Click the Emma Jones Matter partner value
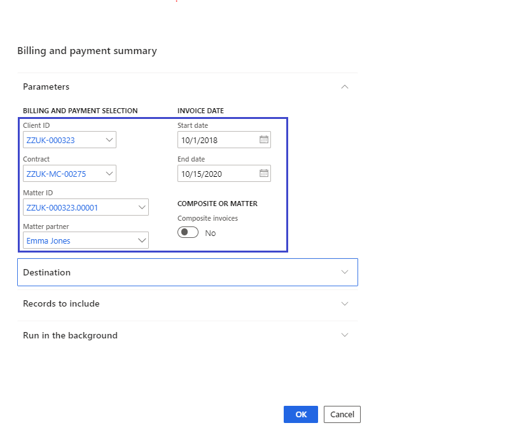The image size is (521, 430). (48, 241)
